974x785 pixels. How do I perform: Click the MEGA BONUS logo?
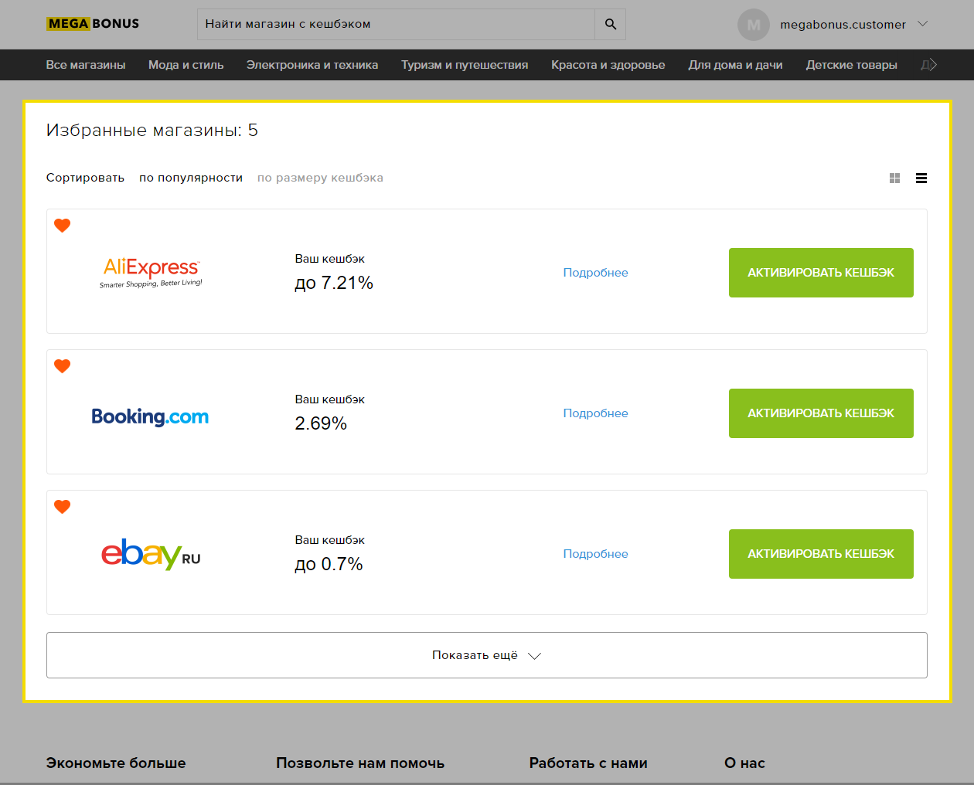pyautogui.click(x=93, y=24)
